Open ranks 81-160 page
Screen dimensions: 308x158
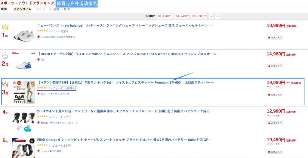[x=164, y=16]
